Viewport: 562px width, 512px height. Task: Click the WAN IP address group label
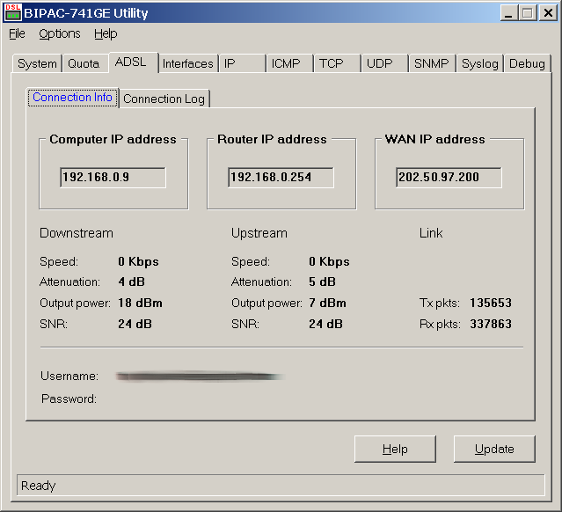434,139
